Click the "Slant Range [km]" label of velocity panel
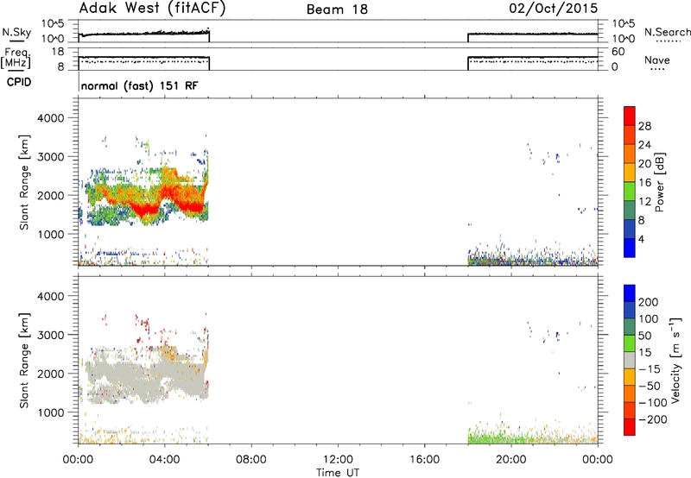This screenshot has height=478, width=691. (24, 361)
